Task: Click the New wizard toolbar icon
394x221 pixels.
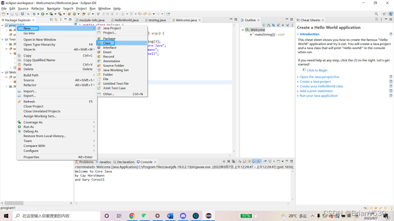Action: coord(4,14)
